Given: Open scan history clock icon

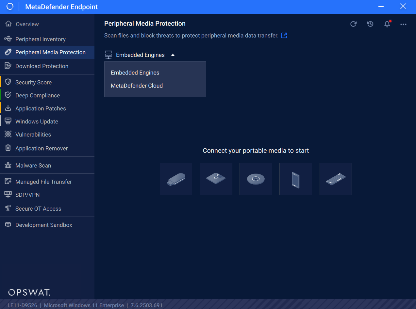Looking at the screenshot, I should (x=370, y=24).
